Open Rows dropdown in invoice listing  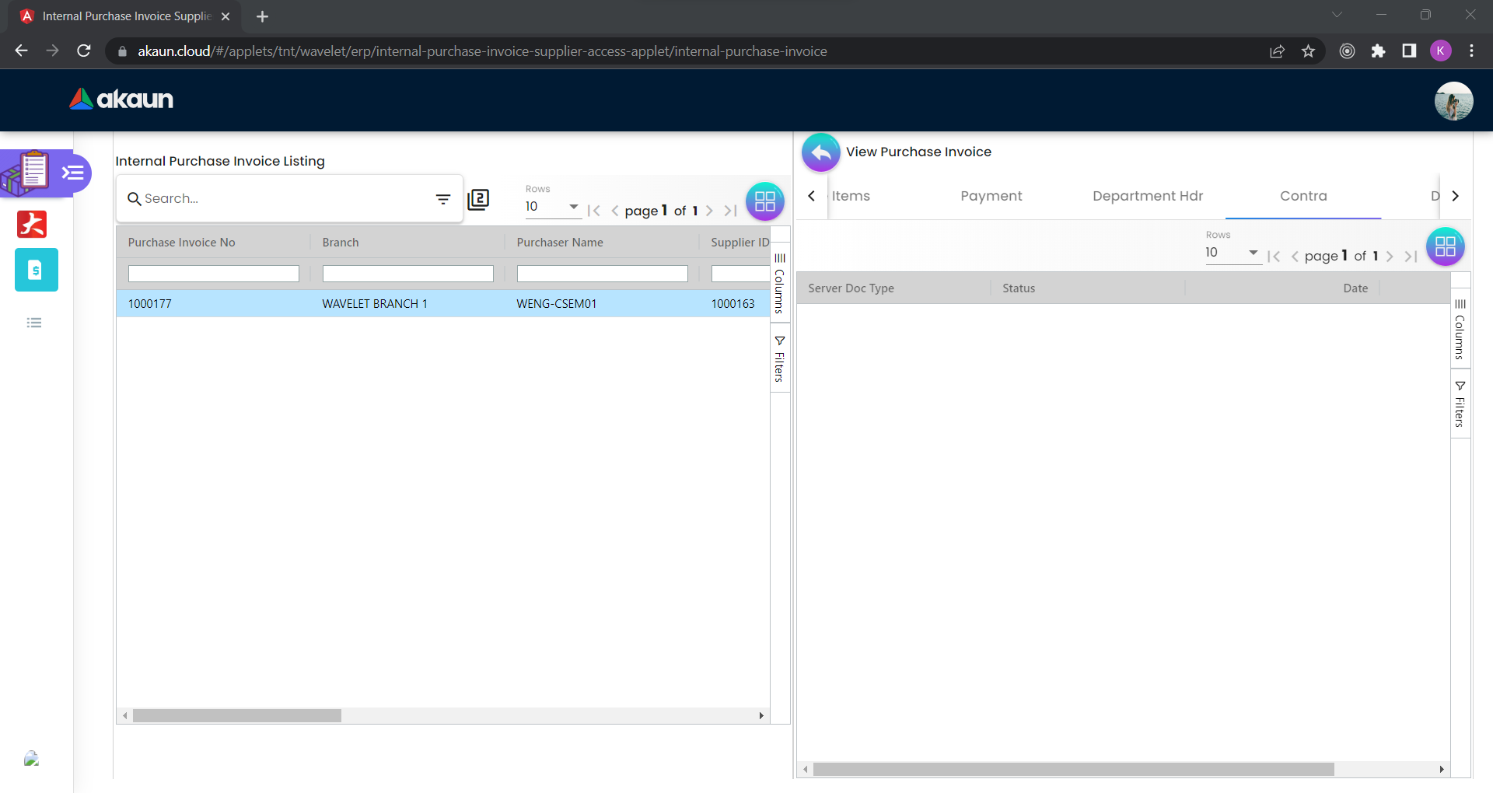click(x=552, y=207)
